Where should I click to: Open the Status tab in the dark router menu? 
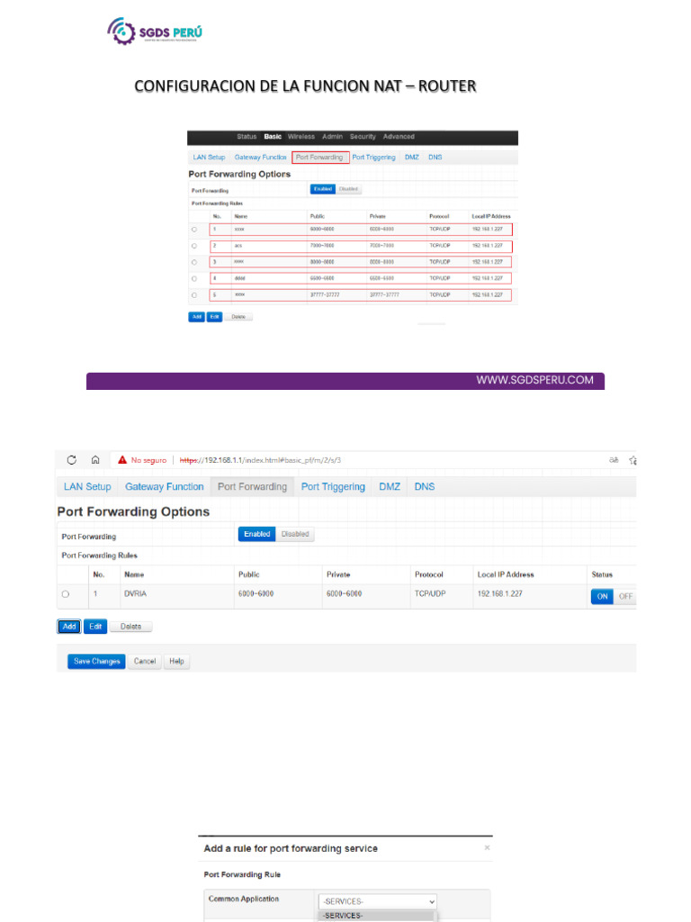coord(247,137)
